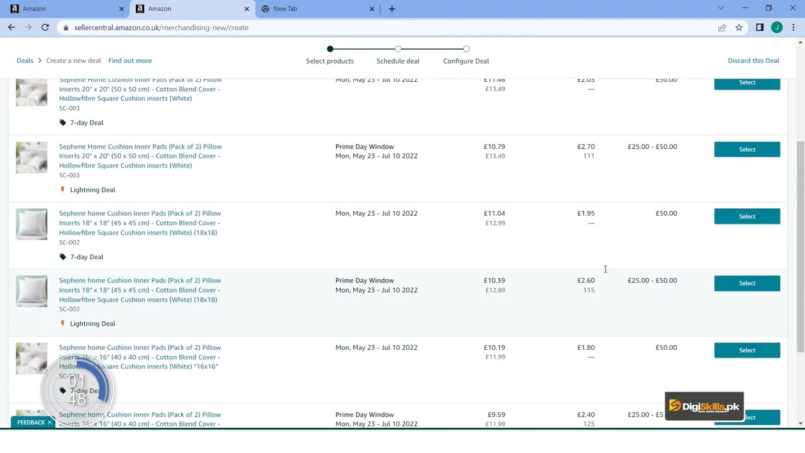
Task: Select the SC-002 Lightning Deal at £10.39
Action: point(747,283)
